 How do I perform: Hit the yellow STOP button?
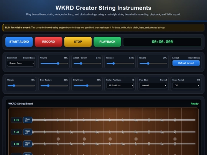click(78, 42)
